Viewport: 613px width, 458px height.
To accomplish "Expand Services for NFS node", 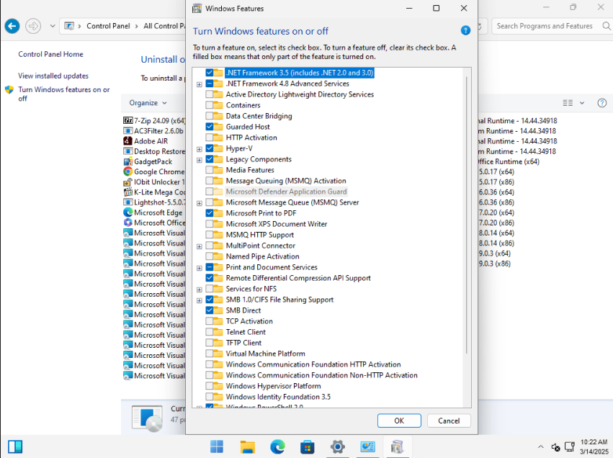I will [200, 289].
